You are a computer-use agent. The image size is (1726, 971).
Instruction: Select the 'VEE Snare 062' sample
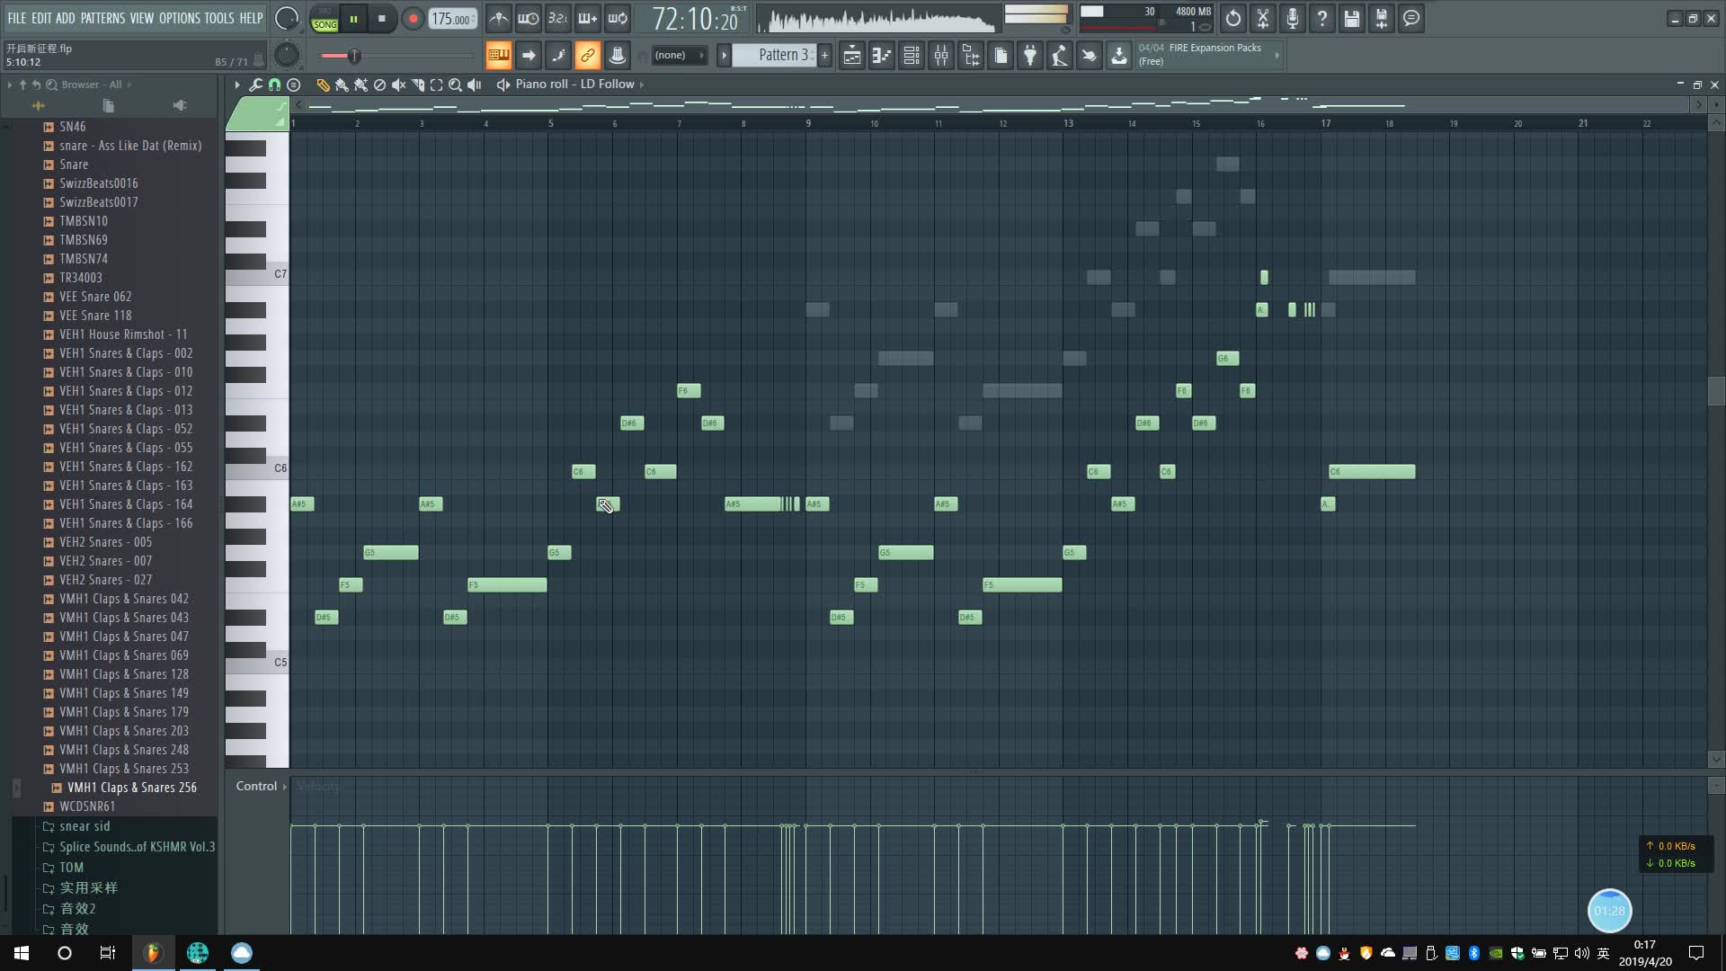pyautogui.click(x=95, y=297)
